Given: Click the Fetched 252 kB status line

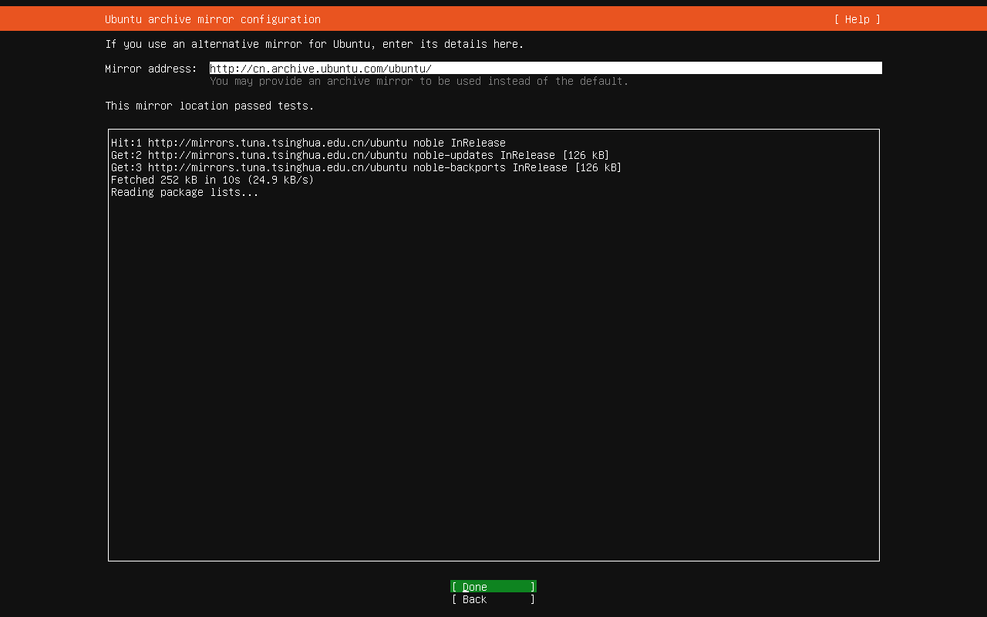Looking at the screenshot, I should pyautogui.click(x=211, y=180).
